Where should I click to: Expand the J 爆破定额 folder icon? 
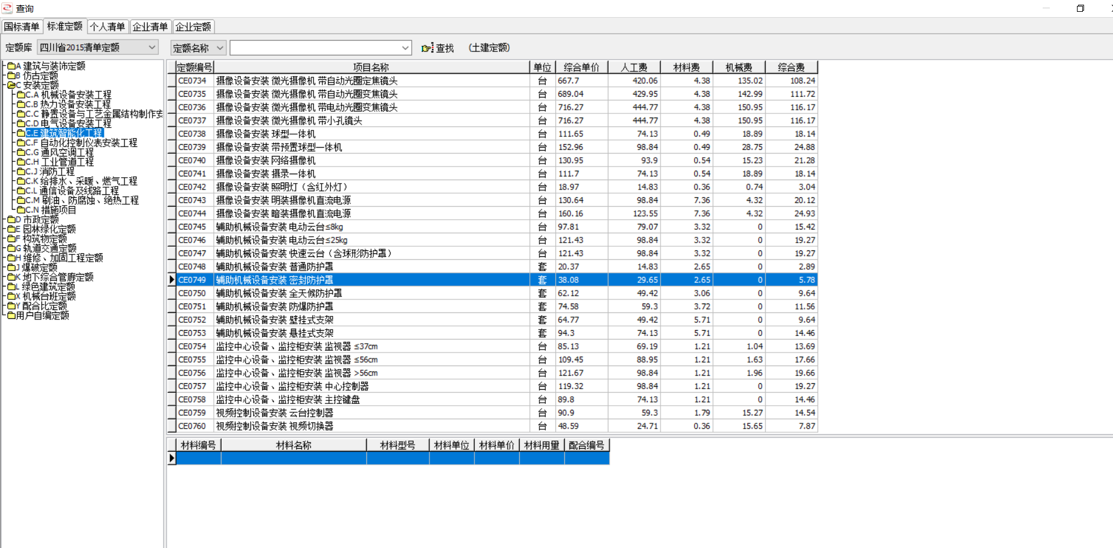[11, 268]
